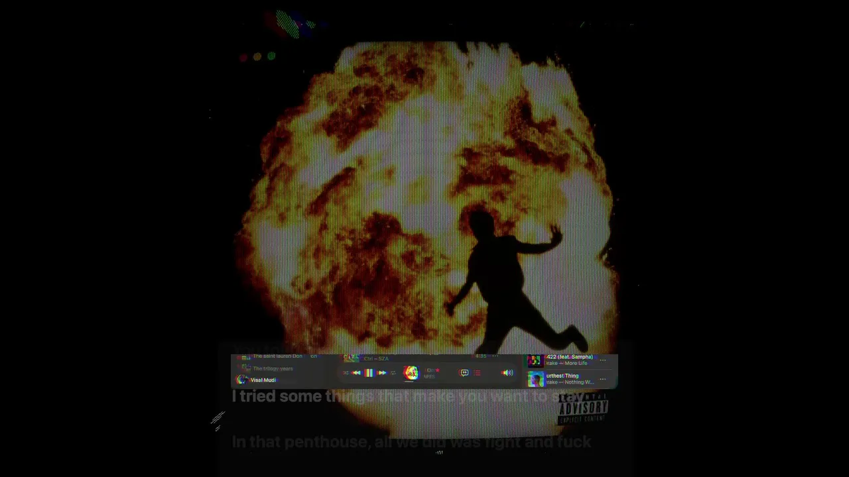Image resolution: width=849 pixels, height=477 pixels.
Task: Toggle shuffle in the player bar
Action: click(x=346, y=373)
